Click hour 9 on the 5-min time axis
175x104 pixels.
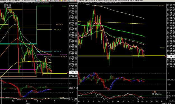[94, 101]
